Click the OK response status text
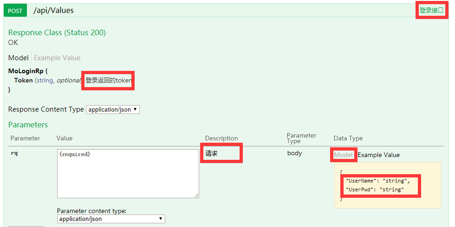The width and height of the screenshot is (455, 227). (x=13, y=43)
